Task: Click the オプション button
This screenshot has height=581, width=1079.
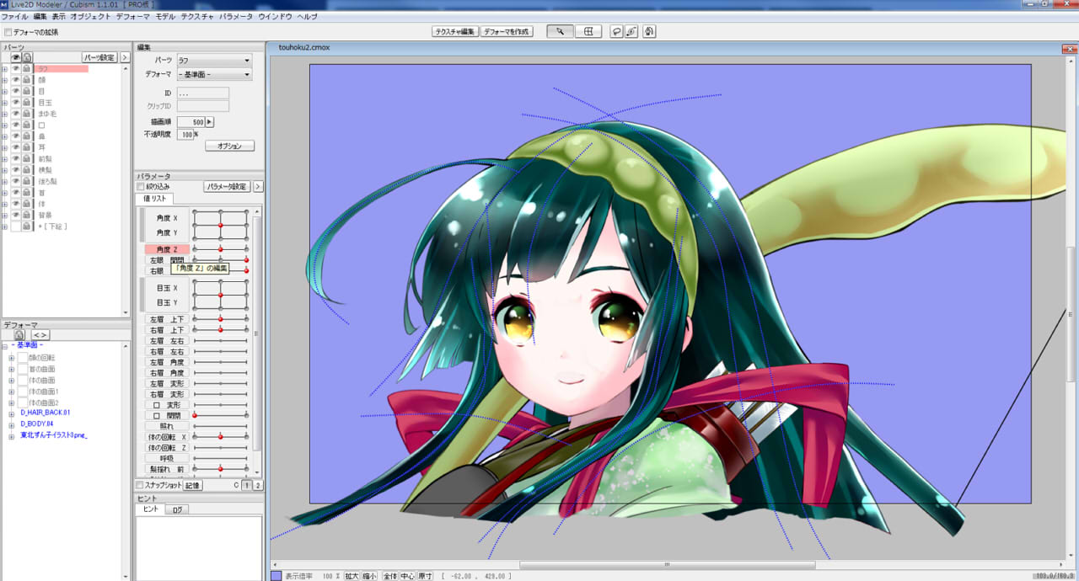Action: coord(229,146)
